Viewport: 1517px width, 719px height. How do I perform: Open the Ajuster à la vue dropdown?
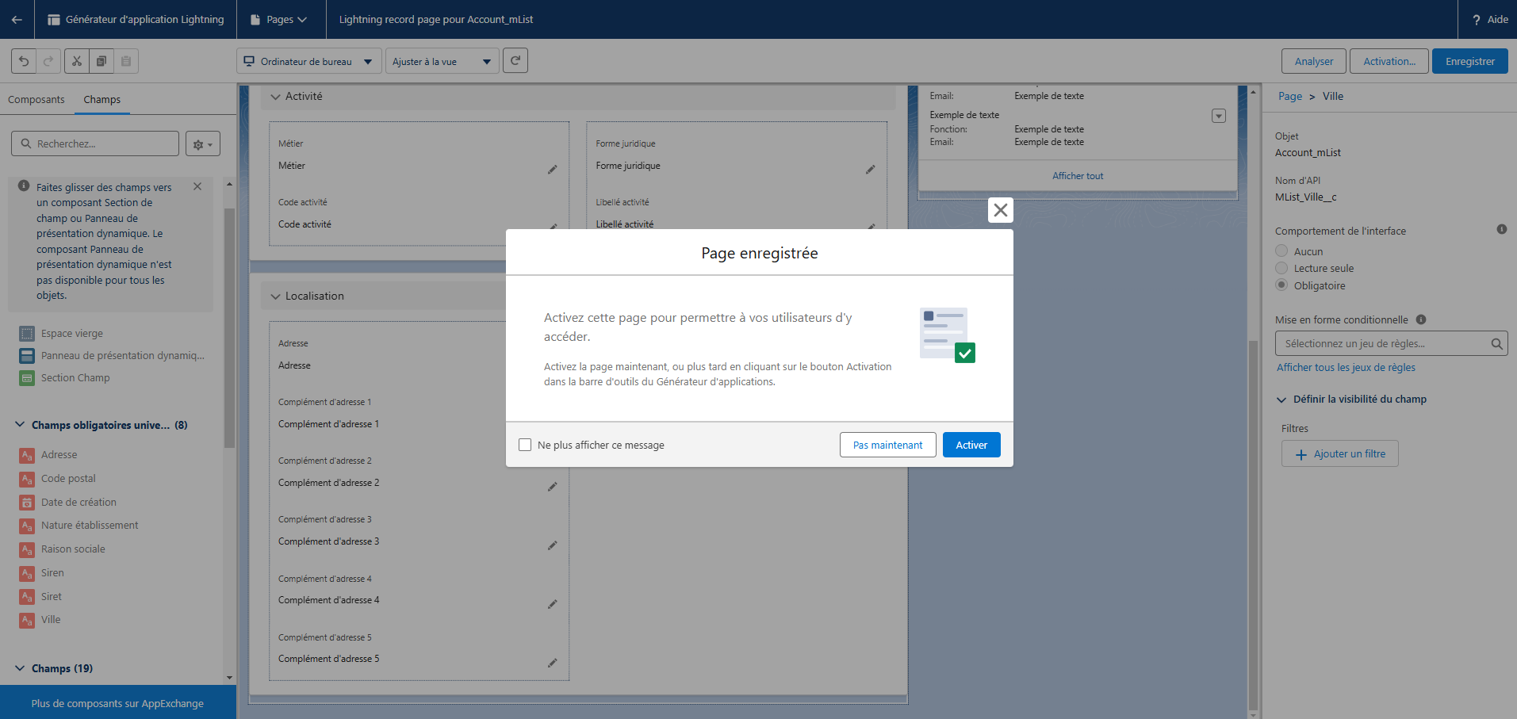442,61
